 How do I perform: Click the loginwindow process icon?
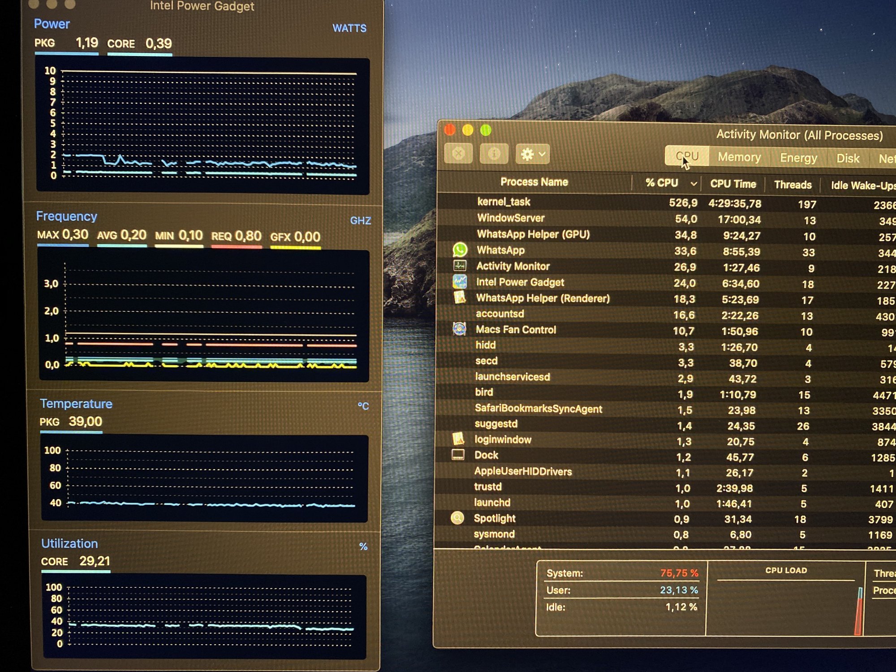point(458,439)
